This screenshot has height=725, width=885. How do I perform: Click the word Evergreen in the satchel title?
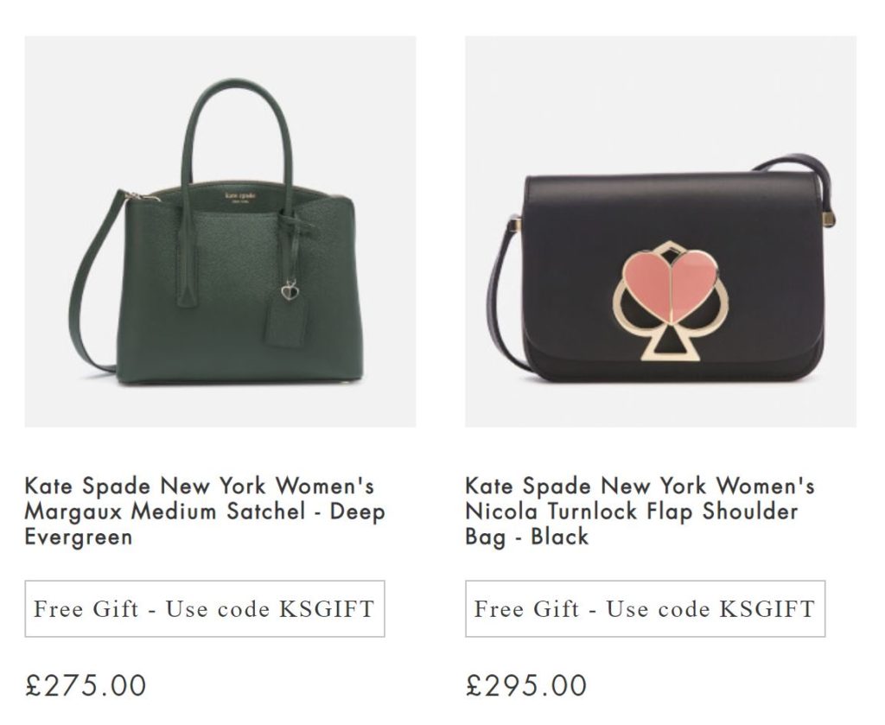[79, 537]
